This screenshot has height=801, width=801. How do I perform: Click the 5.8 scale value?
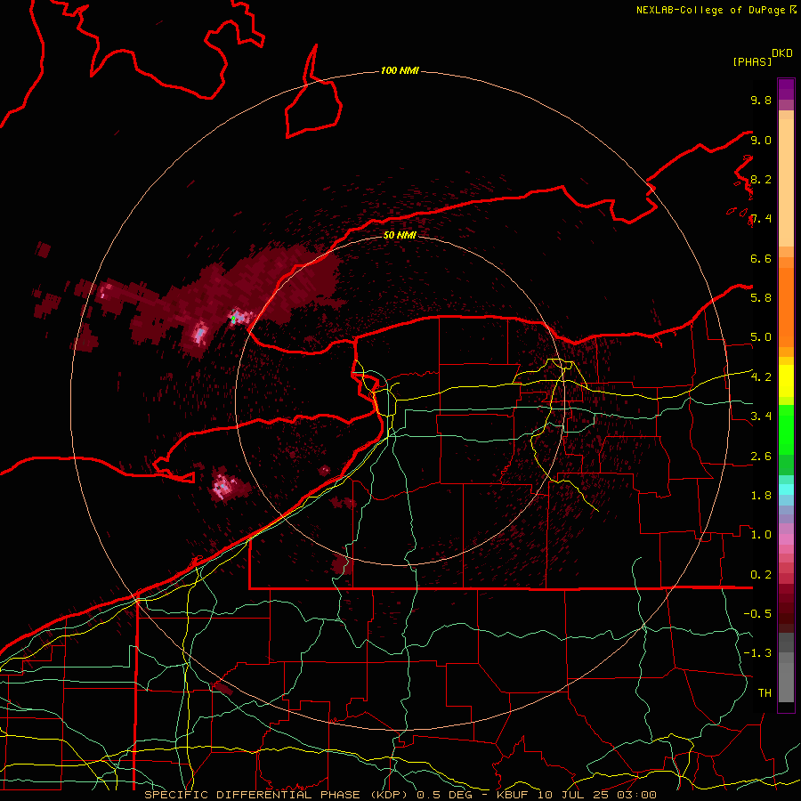click(761, 298)
